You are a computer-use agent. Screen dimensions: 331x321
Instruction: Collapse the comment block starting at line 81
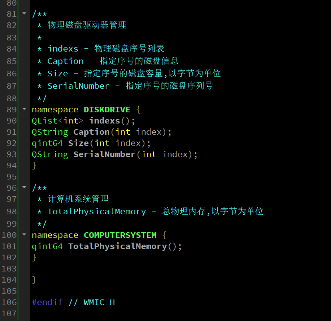pyautogui.click(x=24, y=14)
